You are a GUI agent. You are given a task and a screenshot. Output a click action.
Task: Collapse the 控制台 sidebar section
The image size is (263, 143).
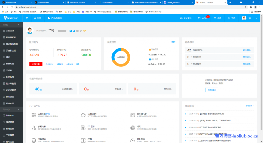pyautogui.click(x=18, y=25)
